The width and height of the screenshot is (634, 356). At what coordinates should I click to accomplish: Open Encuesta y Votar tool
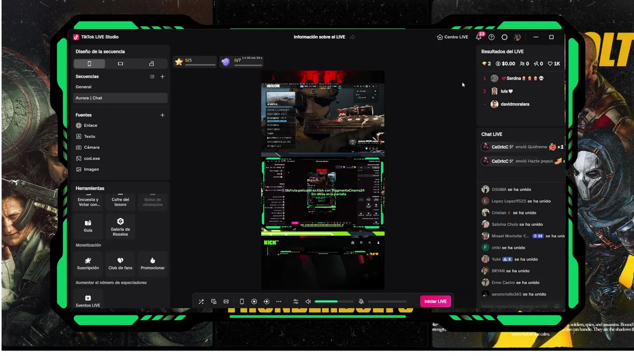pyautogui.click(x=88, y=201)
